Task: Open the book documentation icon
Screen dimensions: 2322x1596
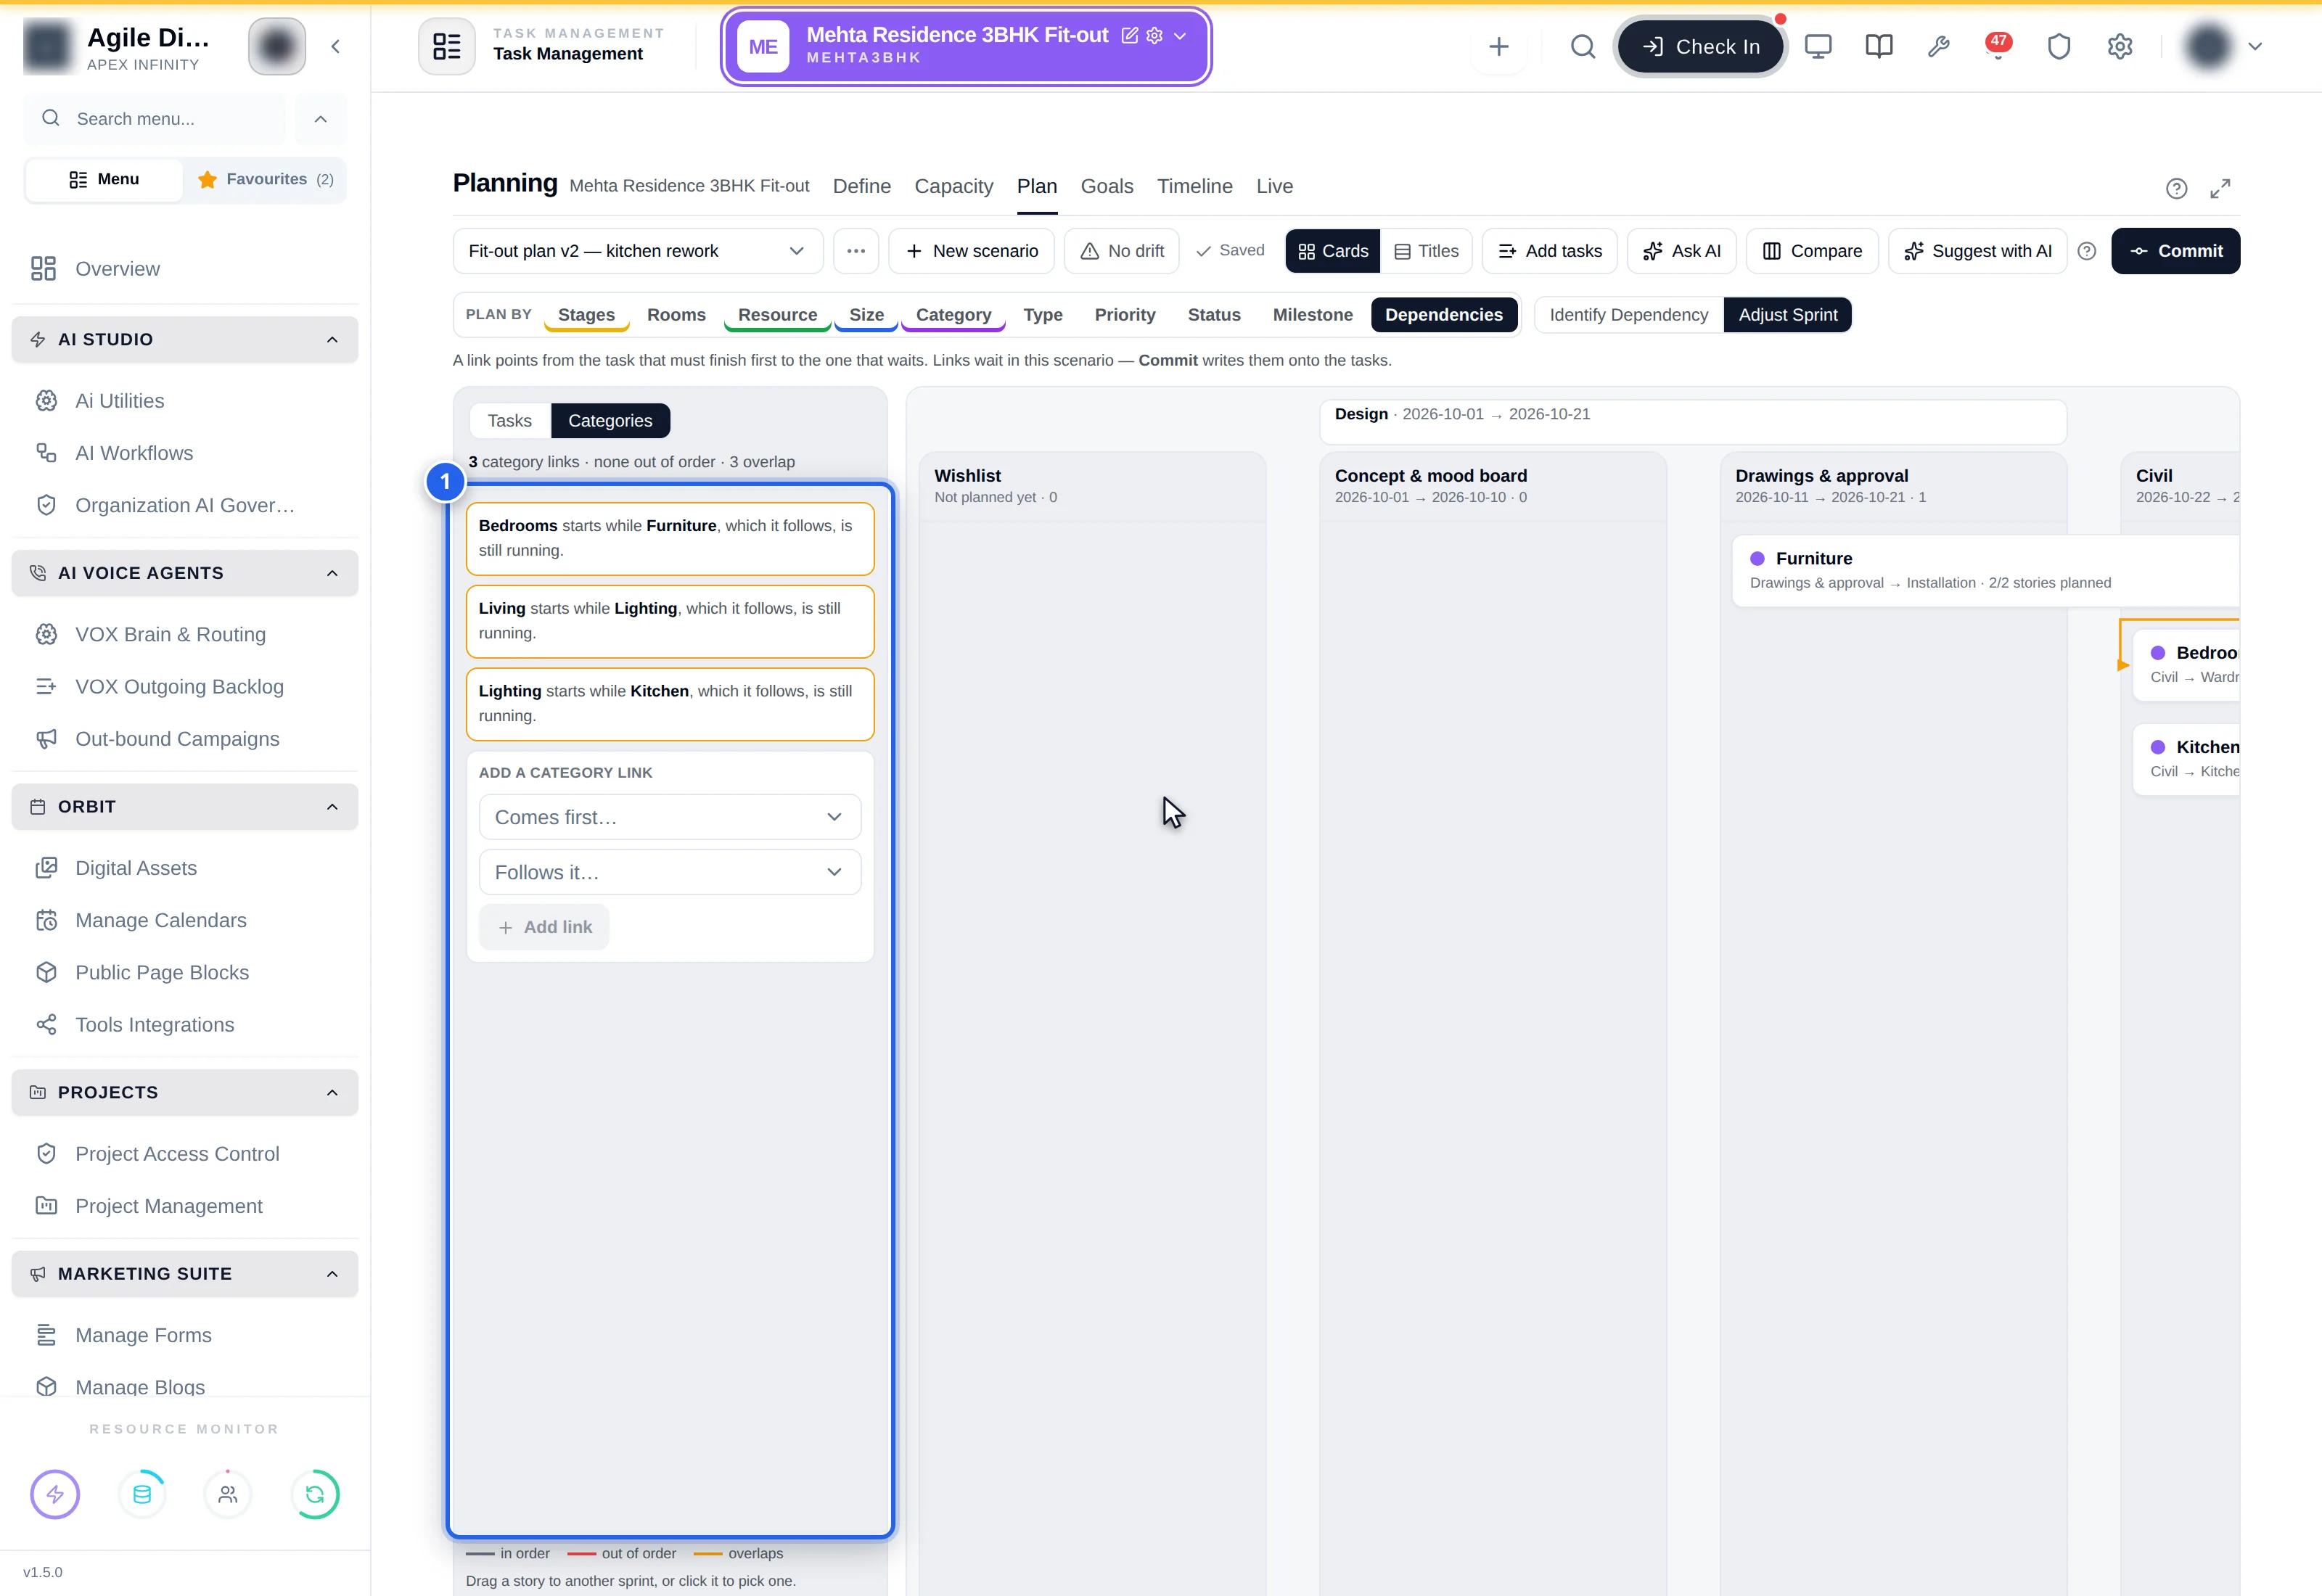Action: (1879, 46)
